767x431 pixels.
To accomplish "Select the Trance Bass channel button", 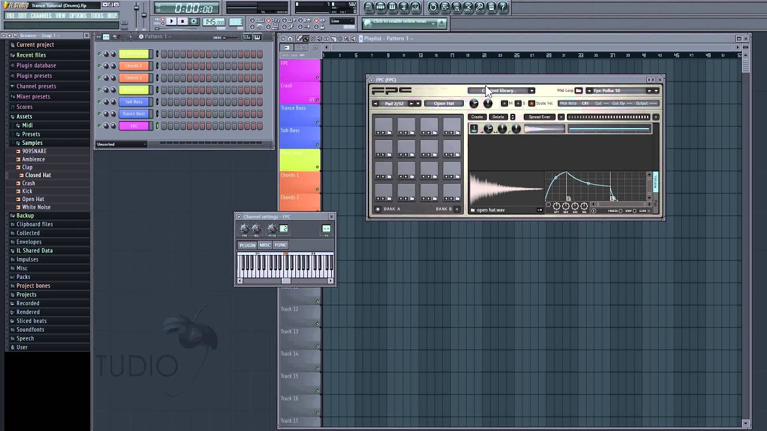I will (134, 114).
